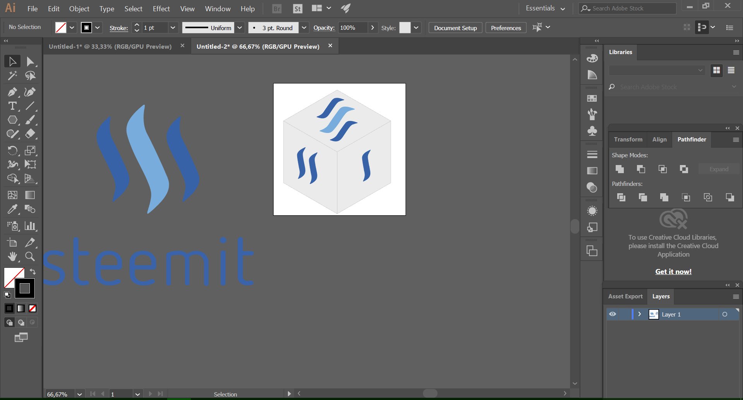Viewport: 743px width, 400px height.
Task: Open the zoom level dropdown
Action: (79, 394)
